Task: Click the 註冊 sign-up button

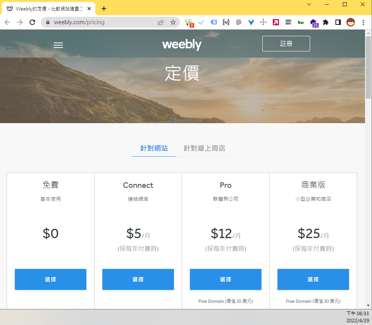Action: click(286, 44)
